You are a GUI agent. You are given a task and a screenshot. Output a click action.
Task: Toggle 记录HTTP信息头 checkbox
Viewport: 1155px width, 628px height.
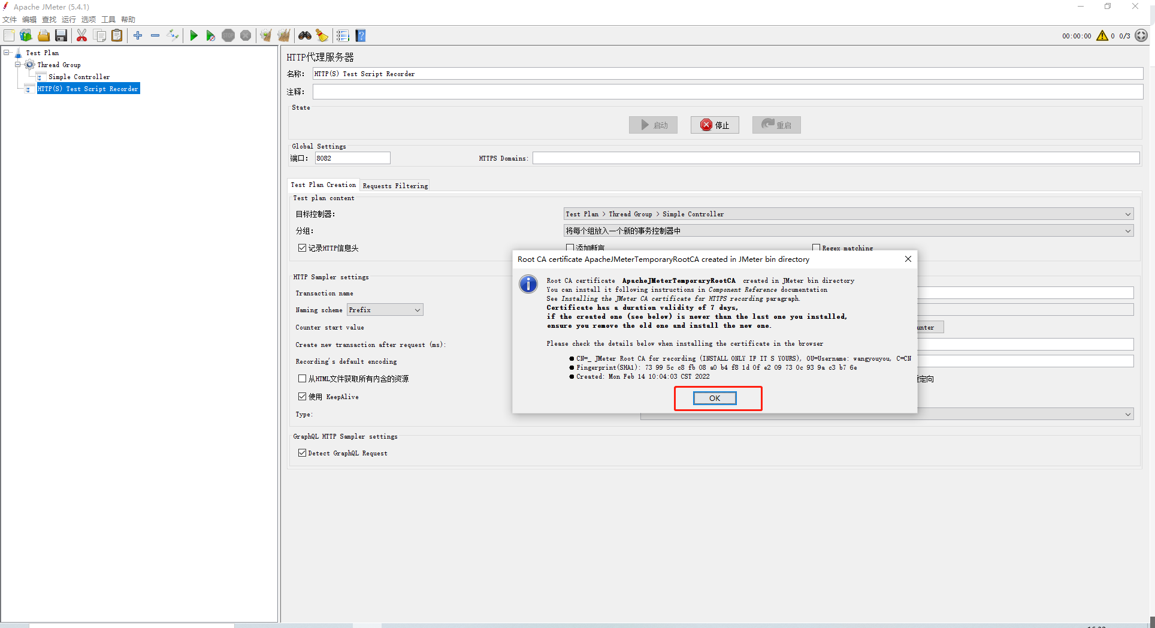[303, 247]
